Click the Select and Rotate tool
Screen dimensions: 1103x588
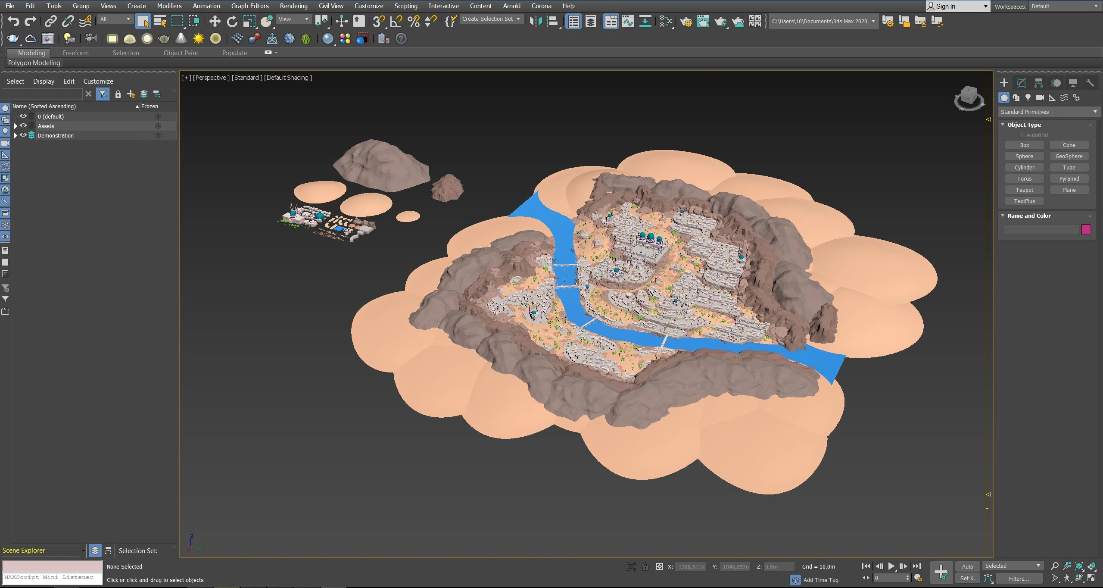coord(232,21)
